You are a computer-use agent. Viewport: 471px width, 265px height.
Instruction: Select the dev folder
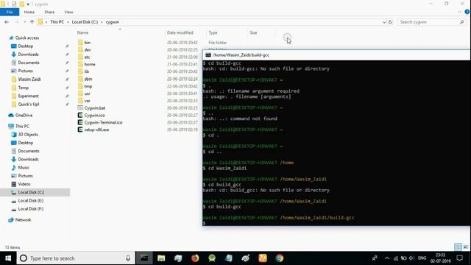click(x=88, y=49)
